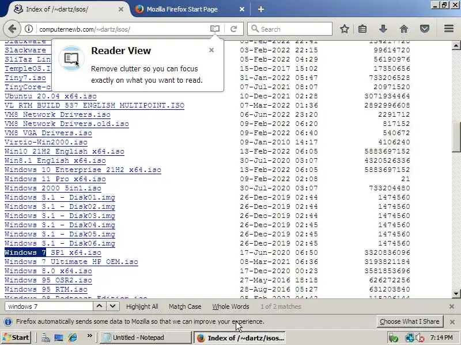Screen dimensions: 461x345
Task: Open Windows 7 Ultimate HP OEM.iso link
Action: [x=71, y=262]
